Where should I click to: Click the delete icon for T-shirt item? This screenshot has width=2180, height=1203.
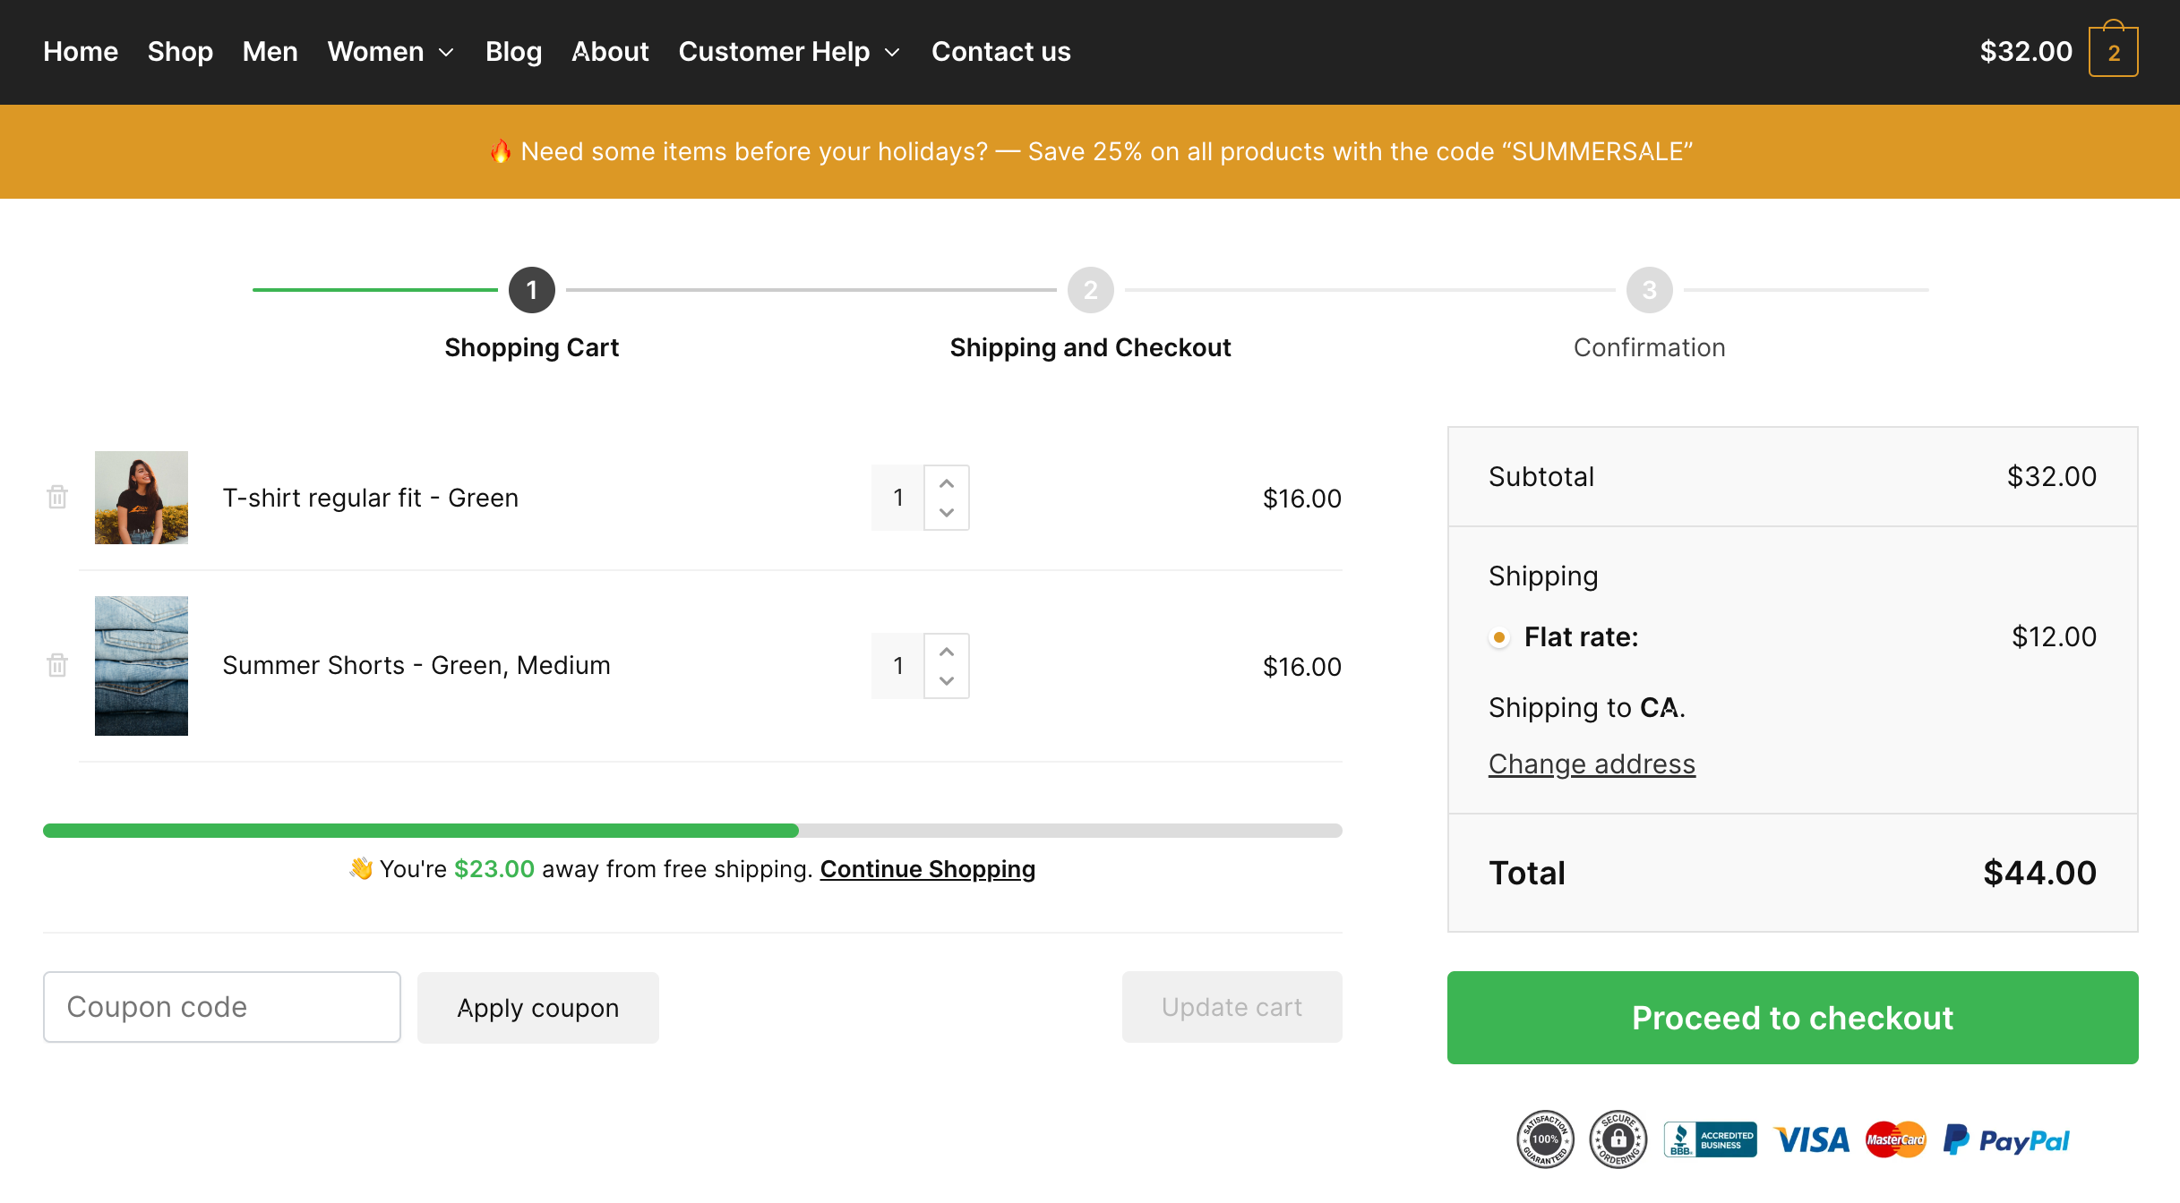point(58,496)
